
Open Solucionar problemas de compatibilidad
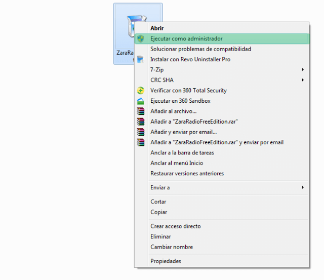[x=222, y=49]
